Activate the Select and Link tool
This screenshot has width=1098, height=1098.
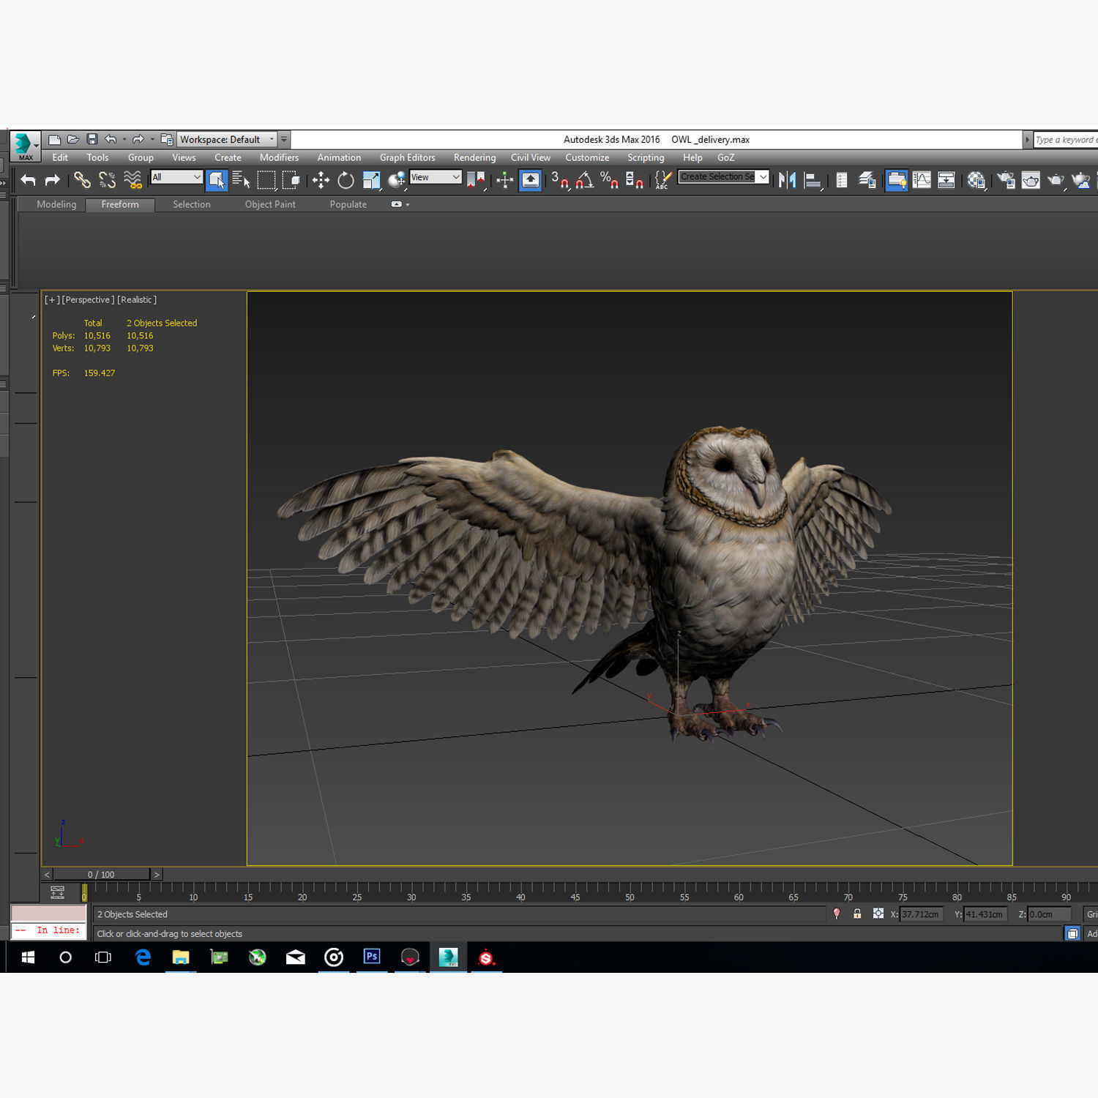(82, 180)
